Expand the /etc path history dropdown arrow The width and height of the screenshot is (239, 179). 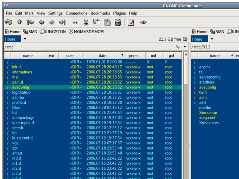point(185,47)
